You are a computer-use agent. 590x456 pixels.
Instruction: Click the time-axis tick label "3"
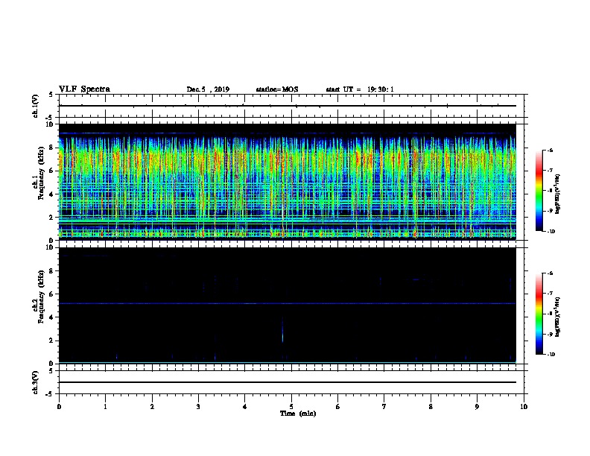198,406
